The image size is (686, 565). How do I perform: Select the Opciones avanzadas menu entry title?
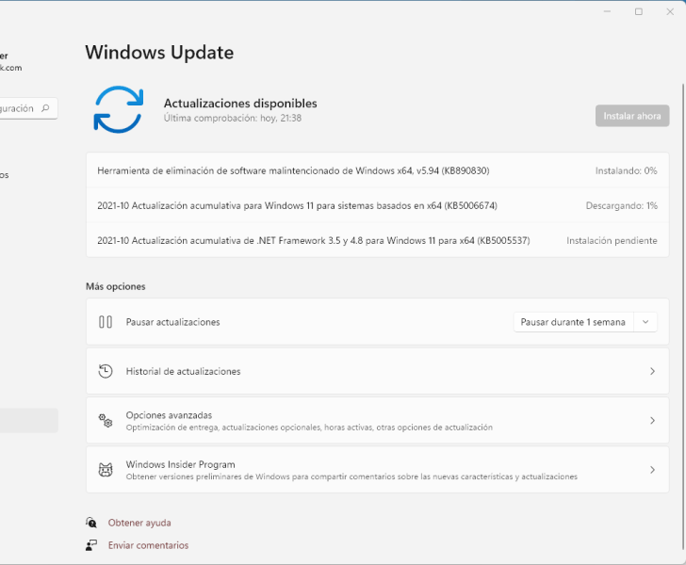tap(169, 414)
